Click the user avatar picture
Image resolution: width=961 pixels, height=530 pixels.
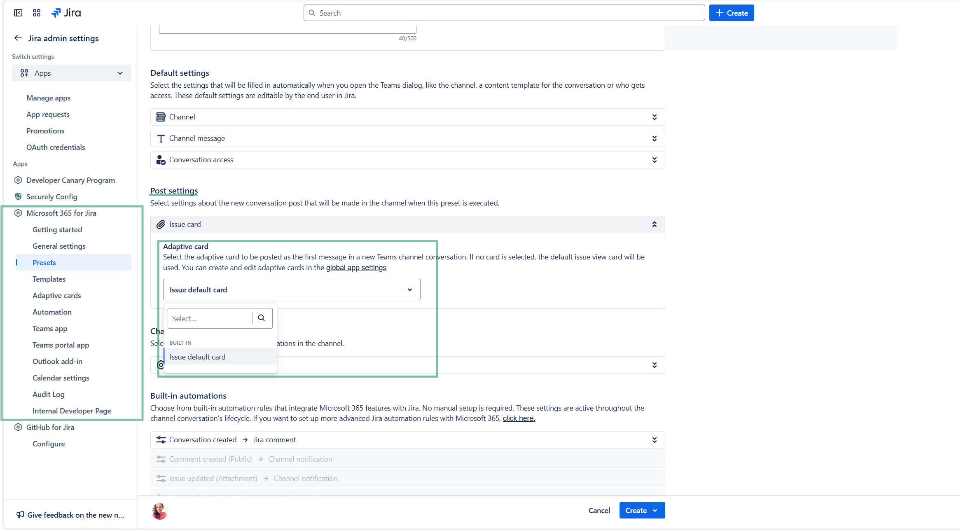160,511
